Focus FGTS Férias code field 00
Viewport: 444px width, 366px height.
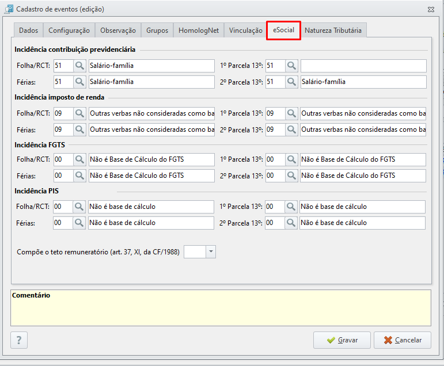click(x=64, y=176)
